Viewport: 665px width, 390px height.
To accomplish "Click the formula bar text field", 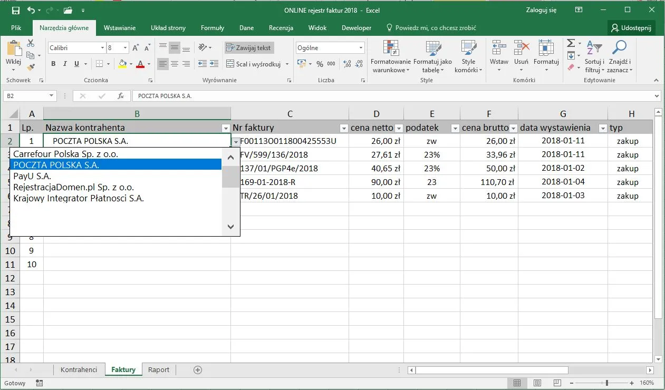I will click(390, 96).
